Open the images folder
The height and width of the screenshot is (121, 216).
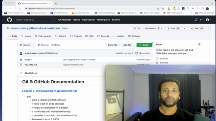coord(28,59)
